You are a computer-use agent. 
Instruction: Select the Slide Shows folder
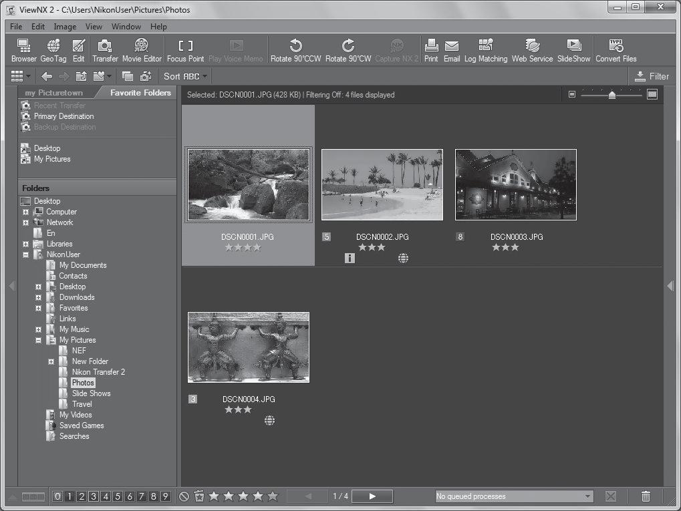[x=91, y=393]
